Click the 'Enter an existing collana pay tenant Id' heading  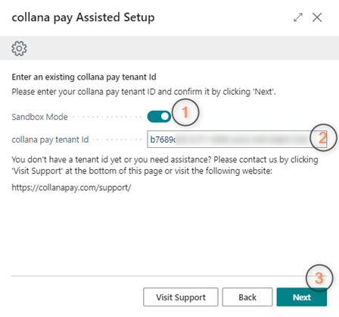click(84, 77)
